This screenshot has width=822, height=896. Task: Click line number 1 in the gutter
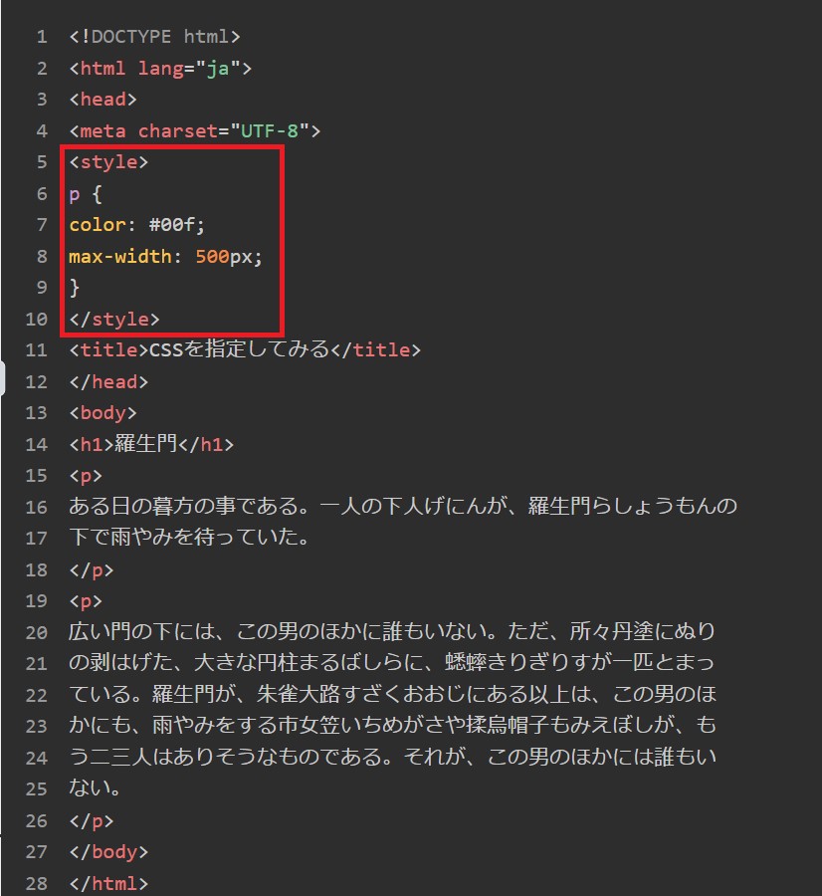pos(42,37)
